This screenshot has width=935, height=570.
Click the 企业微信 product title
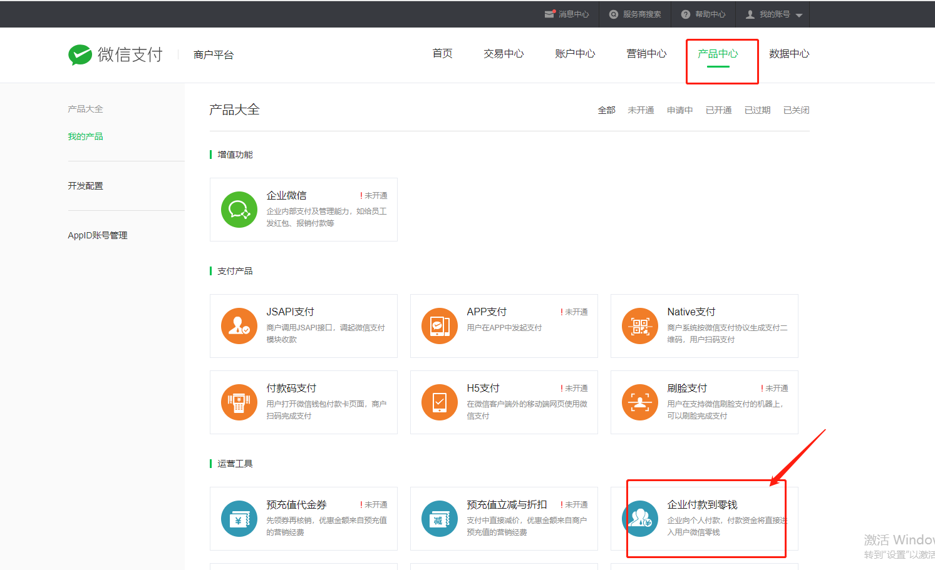click(x=286, y=196)
